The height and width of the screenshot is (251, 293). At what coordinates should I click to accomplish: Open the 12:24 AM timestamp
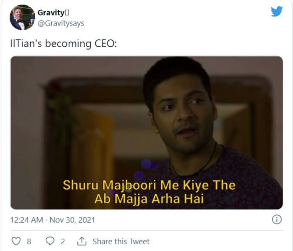click(27, 220)
